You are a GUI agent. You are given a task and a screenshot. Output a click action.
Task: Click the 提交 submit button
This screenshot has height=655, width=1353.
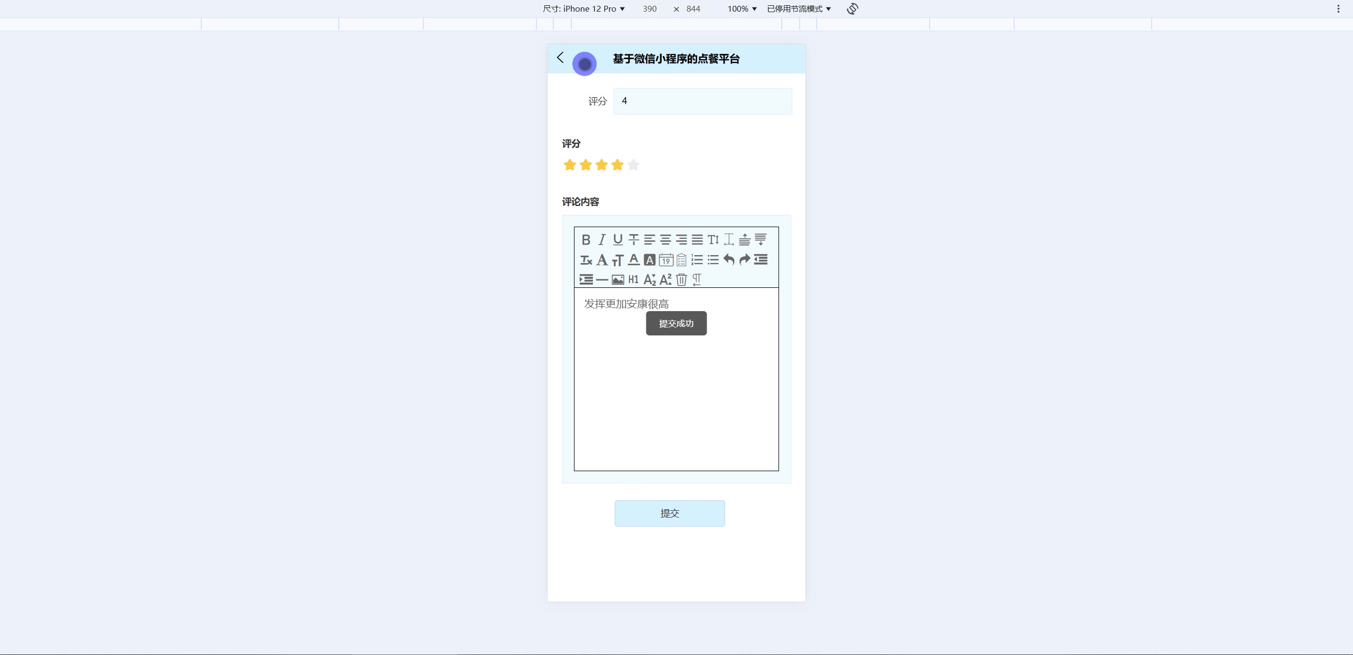(669, 513)
